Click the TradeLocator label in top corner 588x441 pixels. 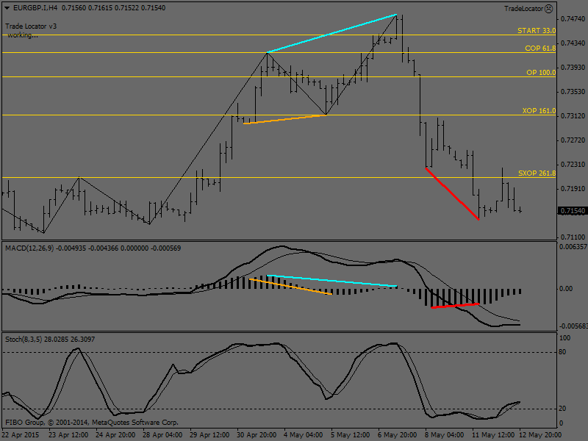(523, 8)
